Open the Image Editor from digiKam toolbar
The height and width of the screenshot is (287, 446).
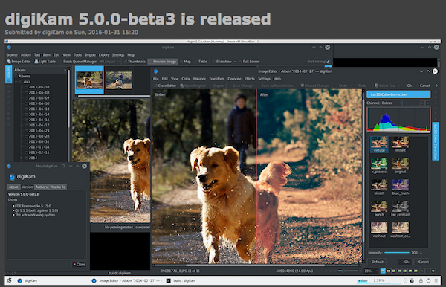pyautogui.click(x=19, y=62)
